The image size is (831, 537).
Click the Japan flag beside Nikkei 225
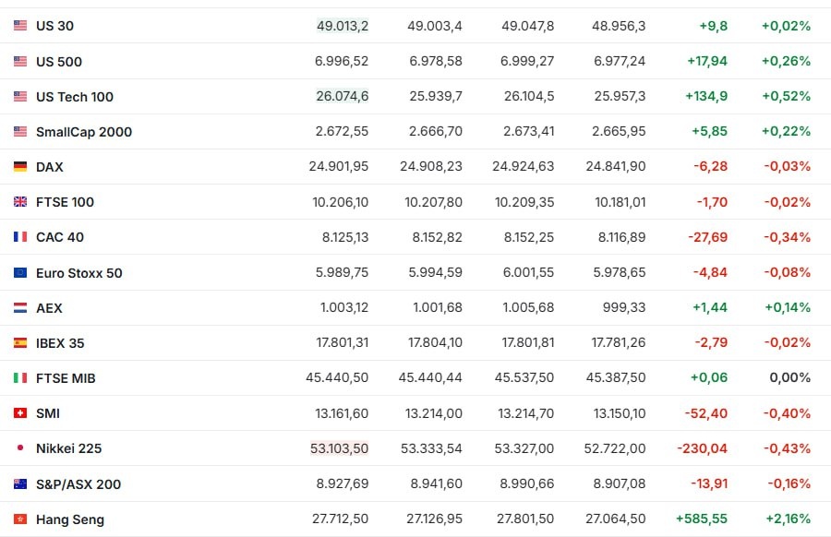click(20, 448)
